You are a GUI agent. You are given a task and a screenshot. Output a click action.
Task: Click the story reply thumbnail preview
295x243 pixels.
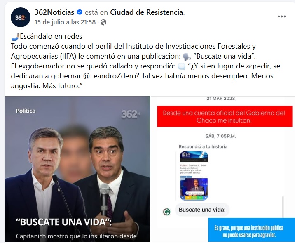[x=194, y=176]
